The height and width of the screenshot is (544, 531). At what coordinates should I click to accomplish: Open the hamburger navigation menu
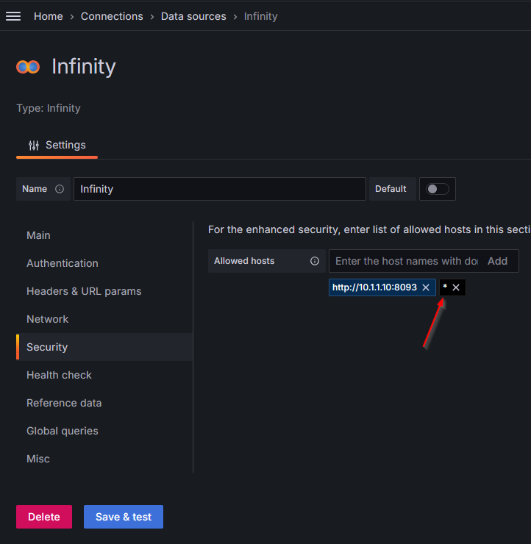click(13, 16)
